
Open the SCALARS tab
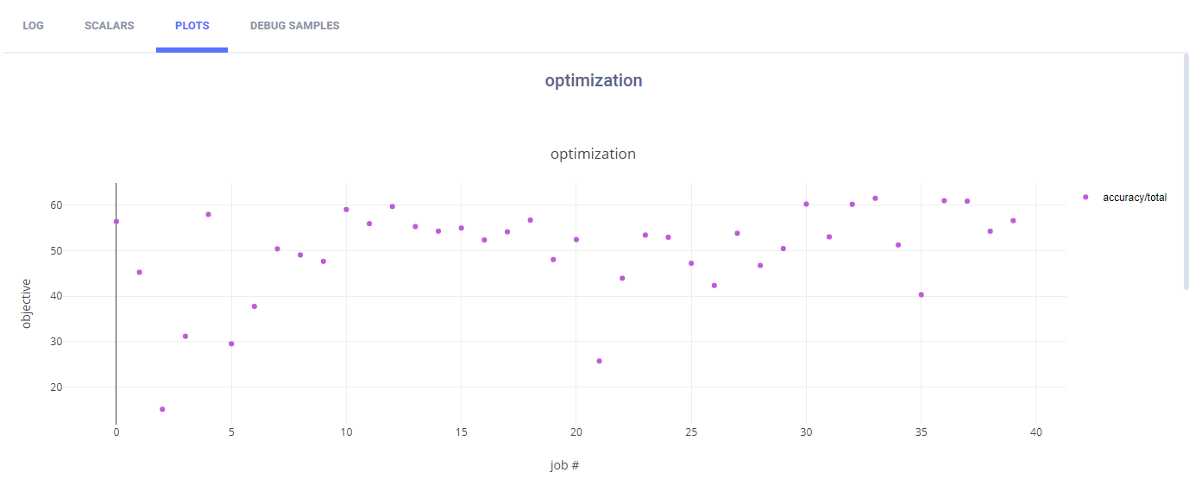tap(109, 26)
